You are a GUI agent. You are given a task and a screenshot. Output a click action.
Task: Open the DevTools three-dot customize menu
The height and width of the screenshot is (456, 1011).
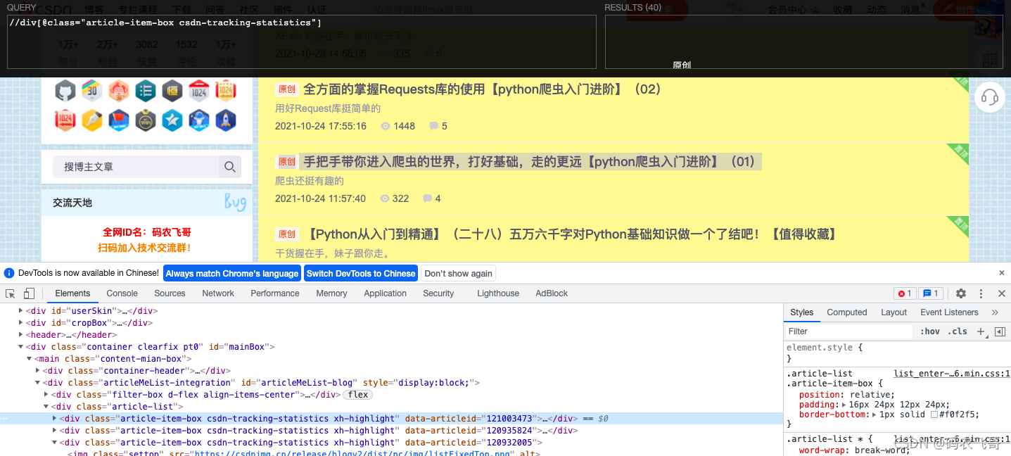click(x=981, y=293)
